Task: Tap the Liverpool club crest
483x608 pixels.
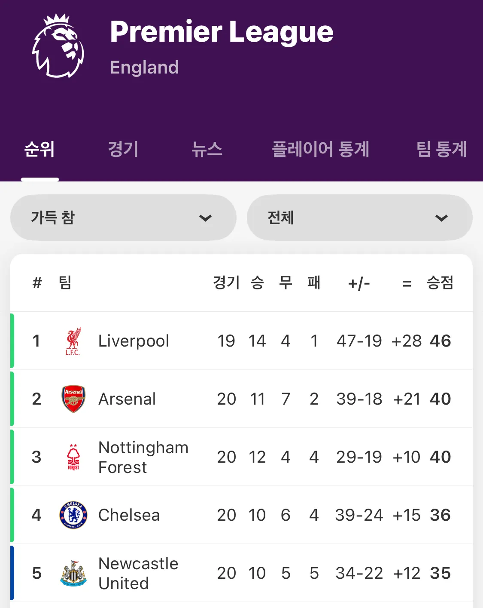Action: pos(73,341)
